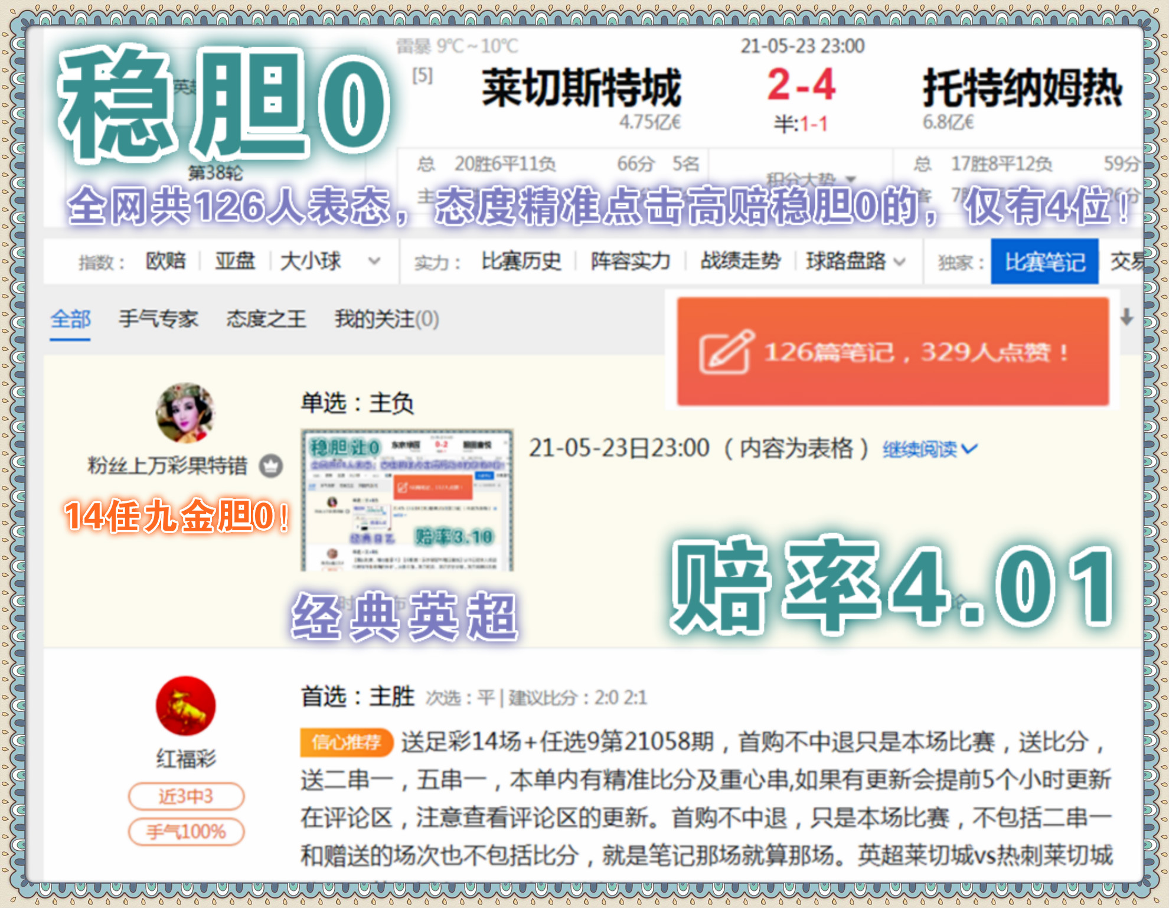Screen dimensions: 1169x908
Task: Switch to the 我的关注(0) tab
Action: coord(387,319)
